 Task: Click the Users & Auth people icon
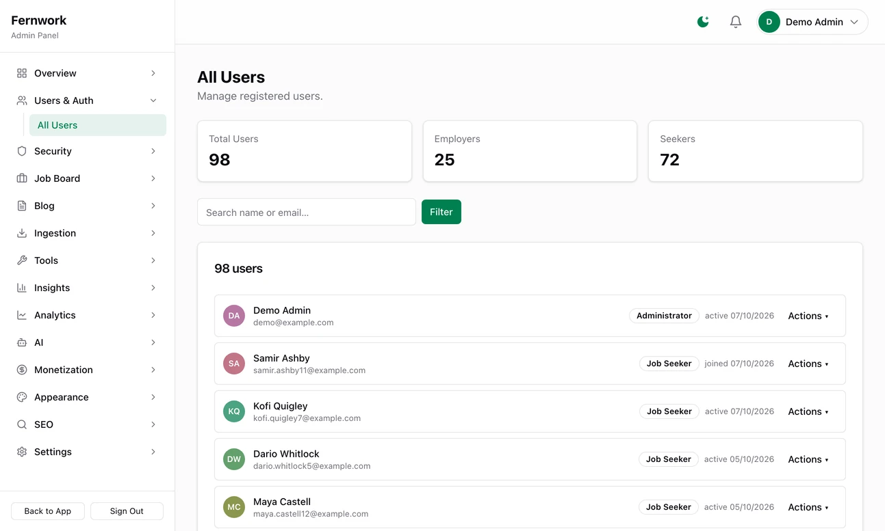(22, 100)
